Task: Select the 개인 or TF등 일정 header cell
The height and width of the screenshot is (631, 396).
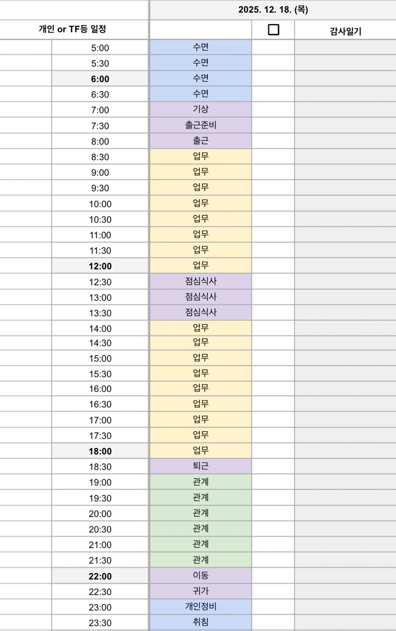Action: [x=72, y=29]
